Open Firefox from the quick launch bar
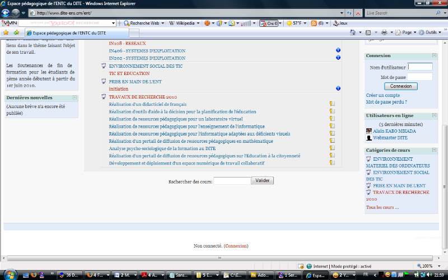 coord(34,275)
